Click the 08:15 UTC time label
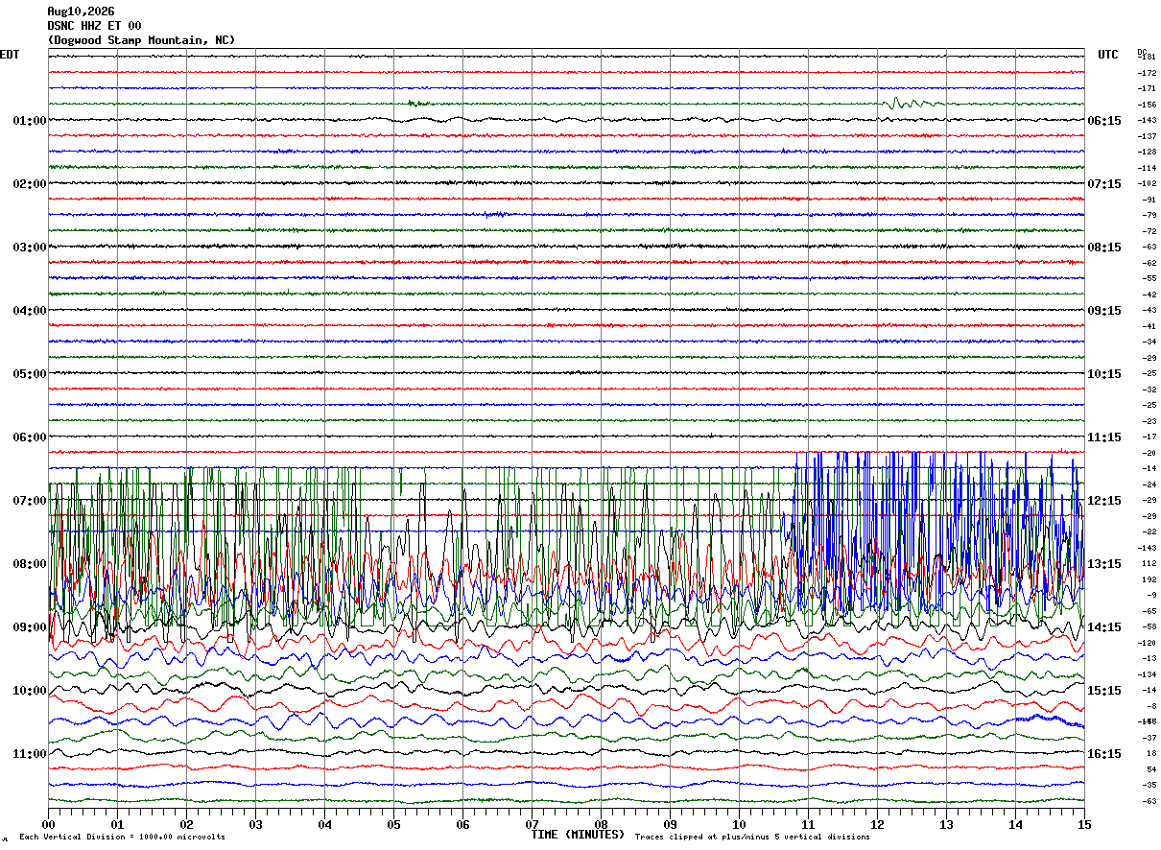The height and width of the screenshot is (850, 1161). [x=1104, y=248]
